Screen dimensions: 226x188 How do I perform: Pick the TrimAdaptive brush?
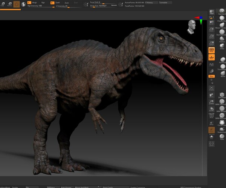point(222,67)
